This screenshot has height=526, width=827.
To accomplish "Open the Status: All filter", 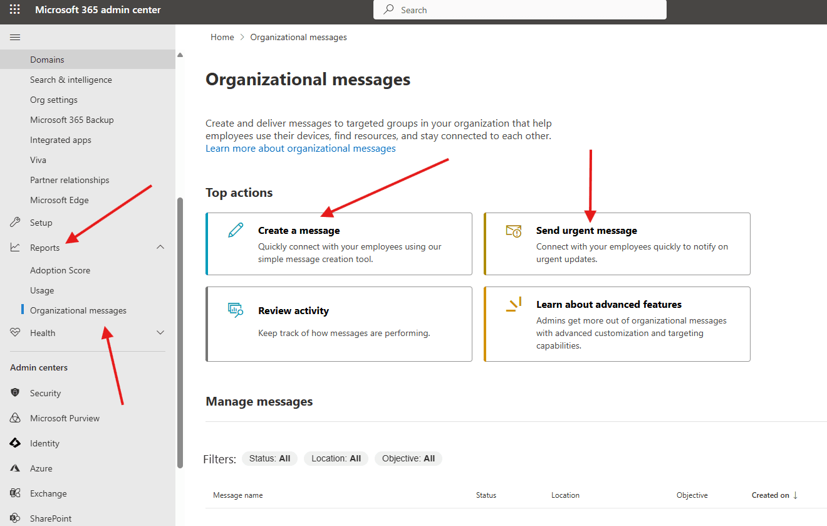I will point(269,458).
